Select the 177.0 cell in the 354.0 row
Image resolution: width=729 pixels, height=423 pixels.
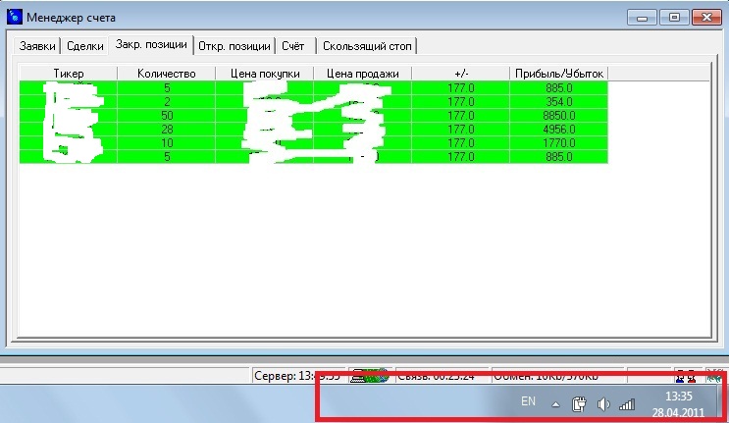point(461,102)
